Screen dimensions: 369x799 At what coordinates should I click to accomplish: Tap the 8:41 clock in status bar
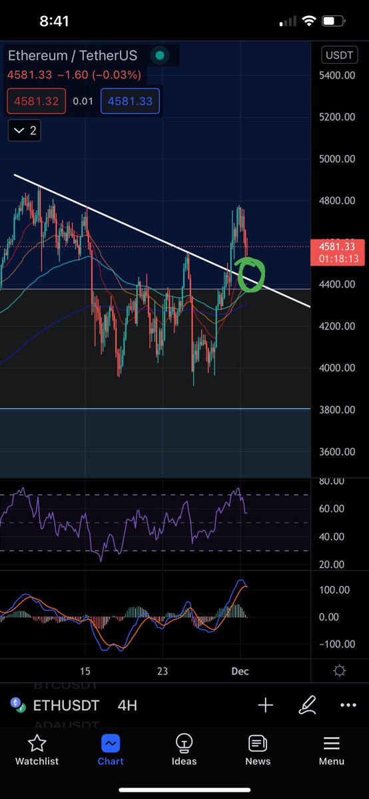(x=54, y=21)
